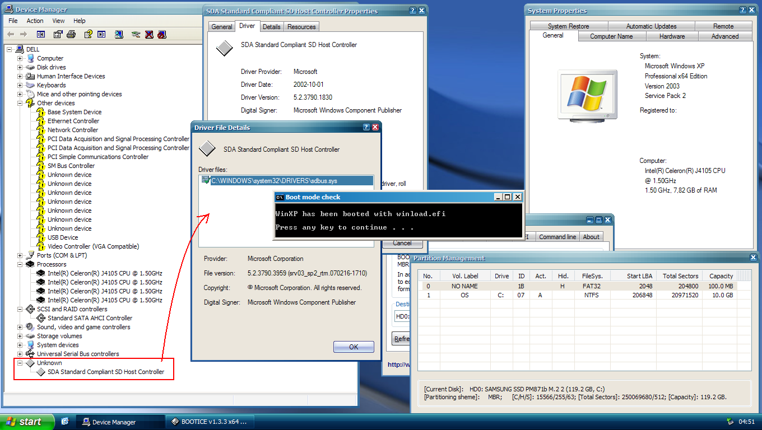Select the NO NAME partition row
The image size is (762, 430).
click(584, 286)
